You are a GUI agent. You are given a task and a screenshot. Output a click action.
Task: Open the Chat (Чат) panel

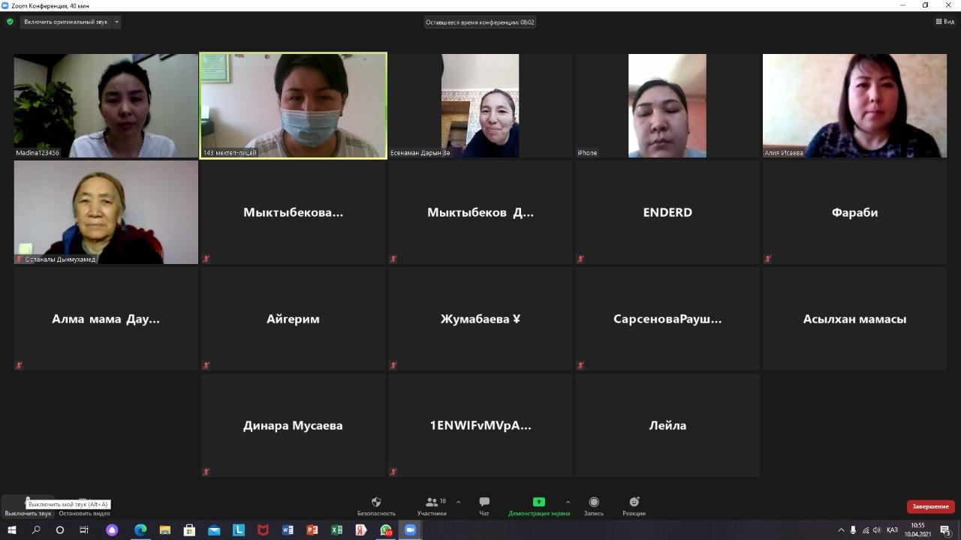click(484, 506)
